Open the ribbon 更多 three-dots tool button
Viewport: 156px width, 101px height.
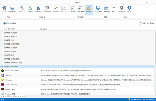(113, 9)
